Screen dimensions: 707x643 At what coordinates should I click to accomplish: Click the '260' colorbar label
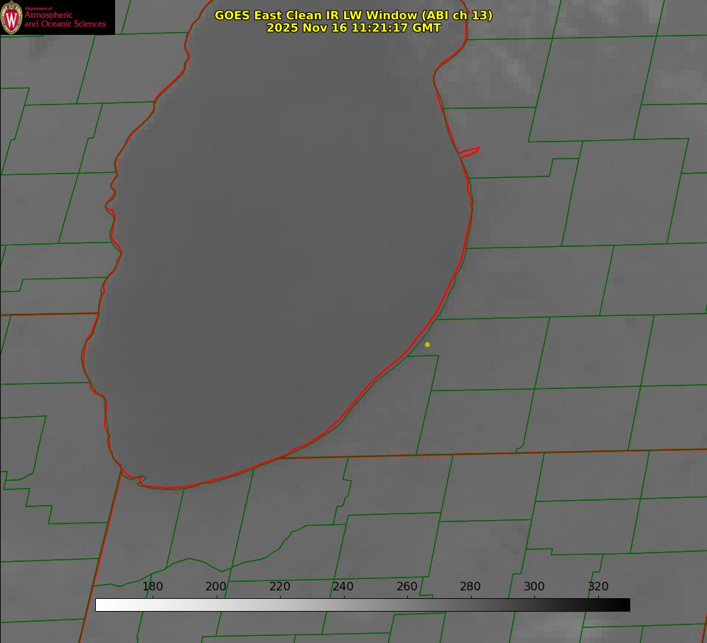[406, 587]
